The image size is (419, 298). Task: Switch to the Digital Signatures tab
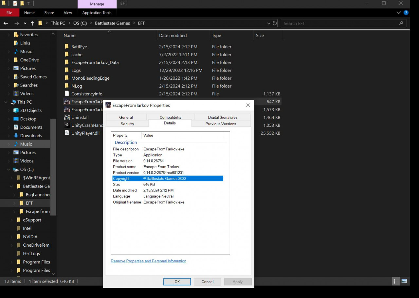coord(223,117)
